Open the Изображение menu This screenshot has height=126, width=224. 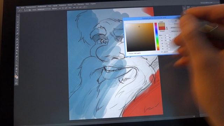(42, 6)
